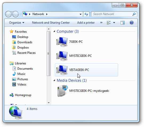The image size is (144, 127).
Task: Click the Homegroup icon
Action: pos(11,95)
